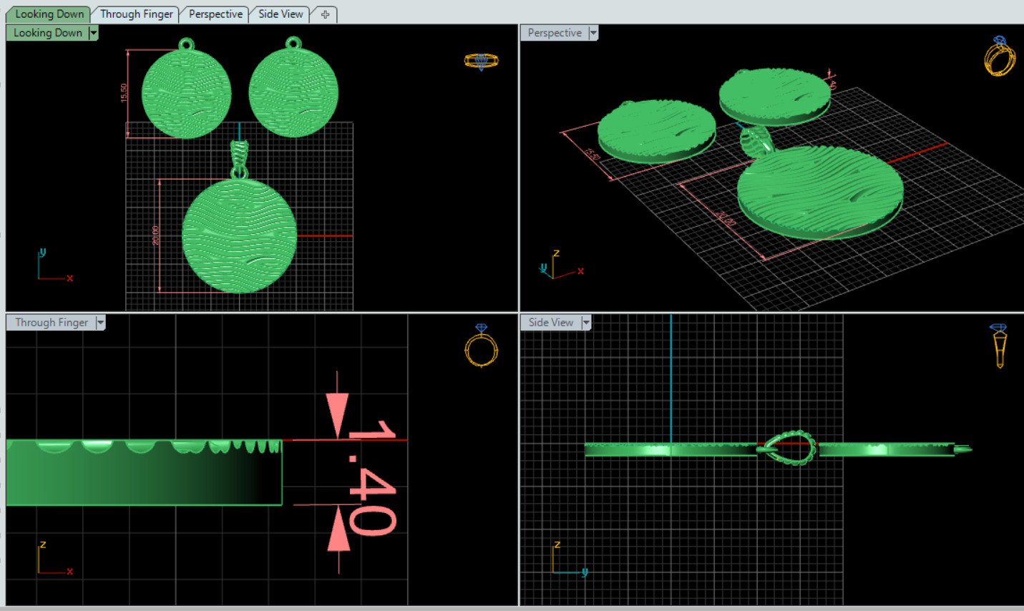1024x611 pixels.
Task: Click the ring front-view icon in Through Finger
Action: pos(481,346)
